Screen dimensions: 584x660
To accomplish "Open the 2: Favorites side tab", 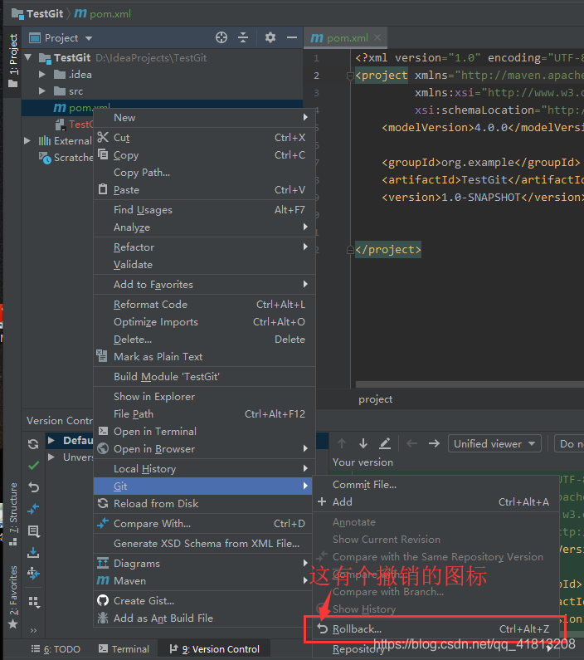I will point(13,597).
